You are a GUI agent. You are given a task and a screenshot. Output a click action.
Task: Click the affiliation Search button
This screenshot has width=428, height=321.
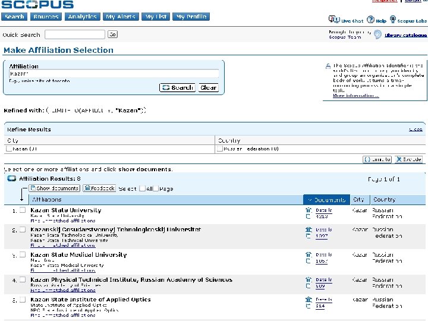(x=177, y=87)
